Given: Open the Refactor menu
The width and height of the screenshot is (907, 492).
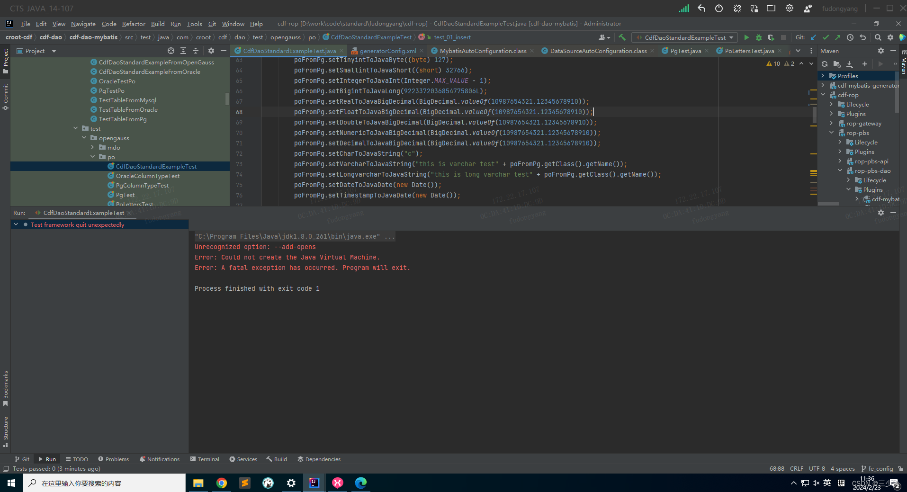Looking at the screenshot, I should click(134, 24).
